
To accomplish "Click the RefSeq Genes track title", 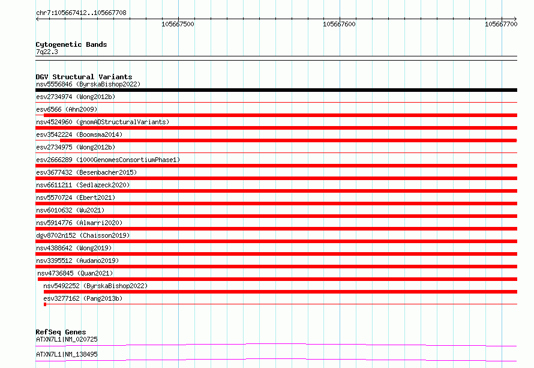I will [x=61, y=332].
